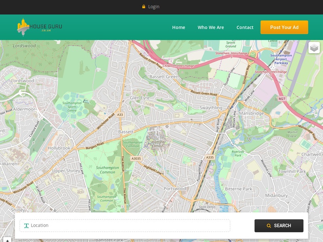Click the House Guru logo
This screenshot has width=323, height=242.
pyautogui.click(x=40, y=27)
